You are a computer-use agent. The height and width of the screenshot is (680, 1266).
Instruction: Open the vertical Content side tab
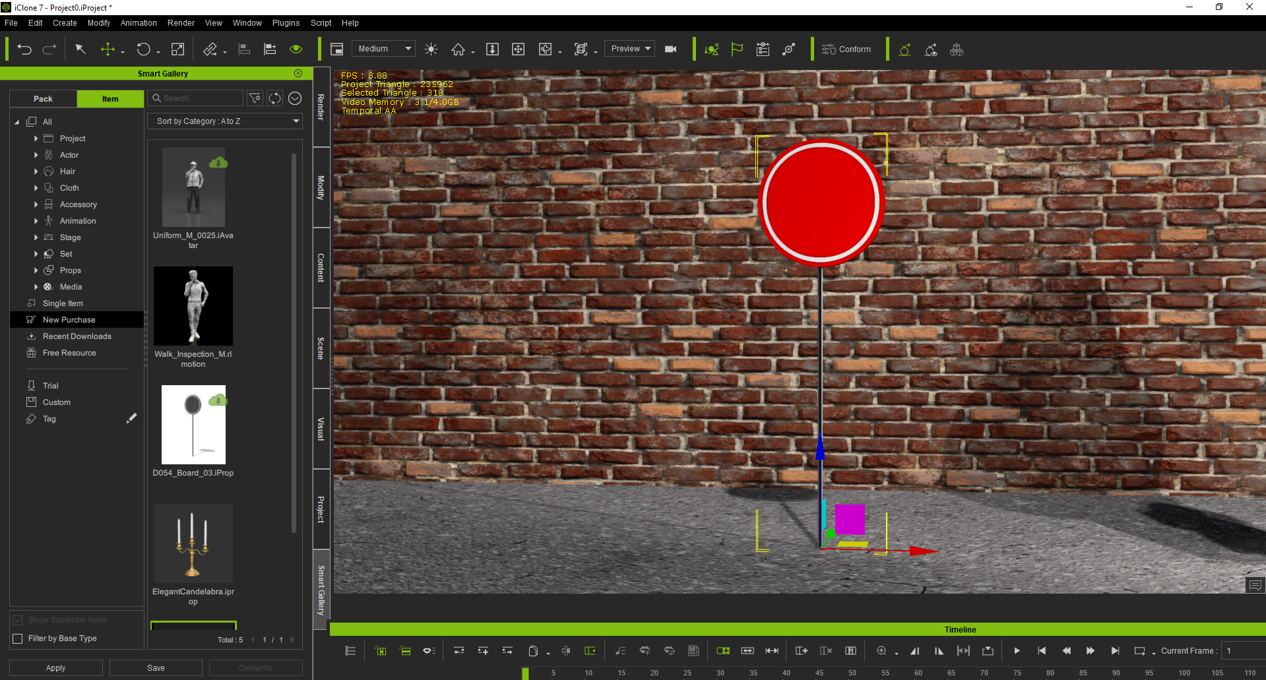click(x=321, y=268)
